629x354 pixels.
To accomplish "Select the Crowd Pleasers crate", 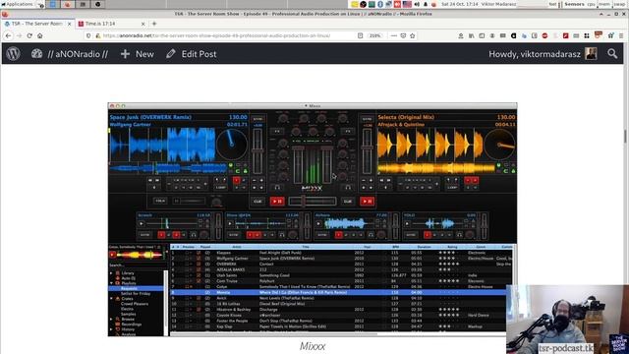I will coord(135,304).
